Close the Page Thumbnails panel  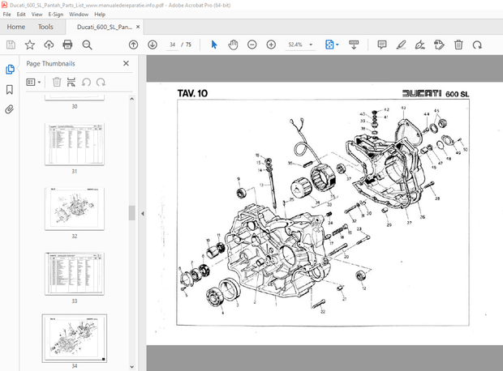[x=126, y=63]
